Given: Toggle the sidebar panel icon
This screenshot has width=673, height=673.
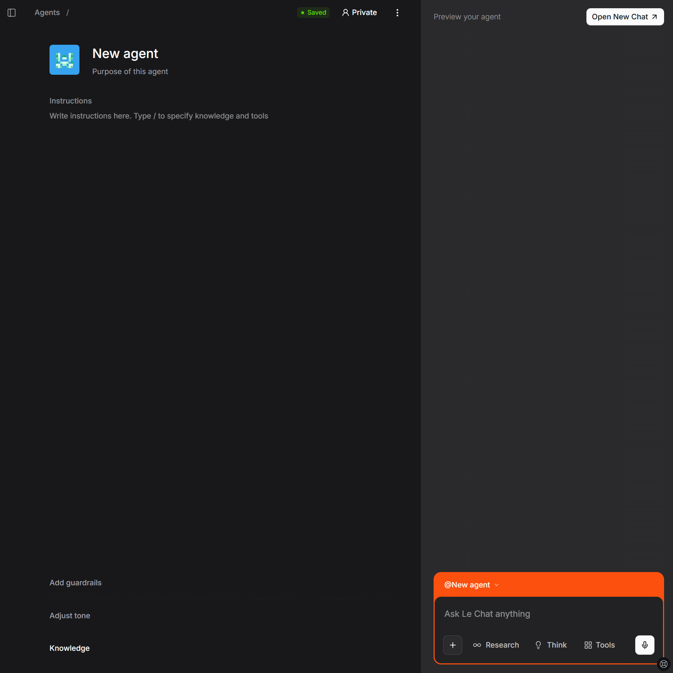Looking at the screenshot, I should [11, 13].
